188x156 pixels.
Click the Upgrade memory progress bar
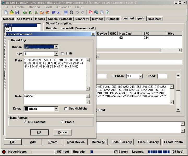(x=102, y=152)
